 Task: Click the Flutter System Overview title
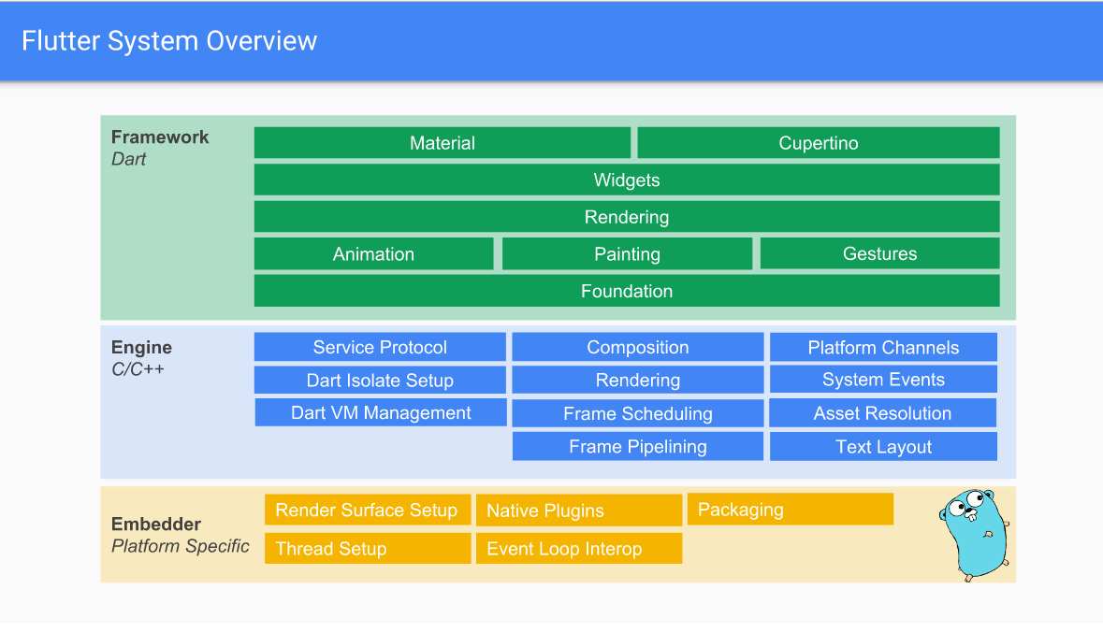click(x=169, y=41)
